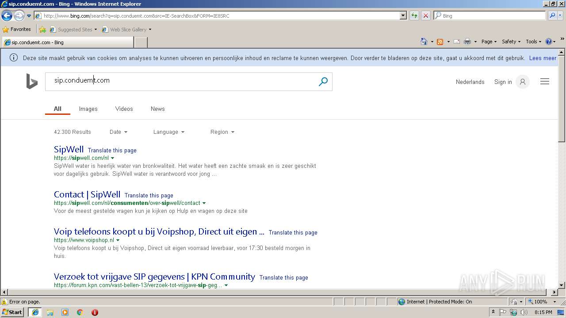566x318 pixels.
Task: Open search provider dropdown arrow
Action: (561, 15)
